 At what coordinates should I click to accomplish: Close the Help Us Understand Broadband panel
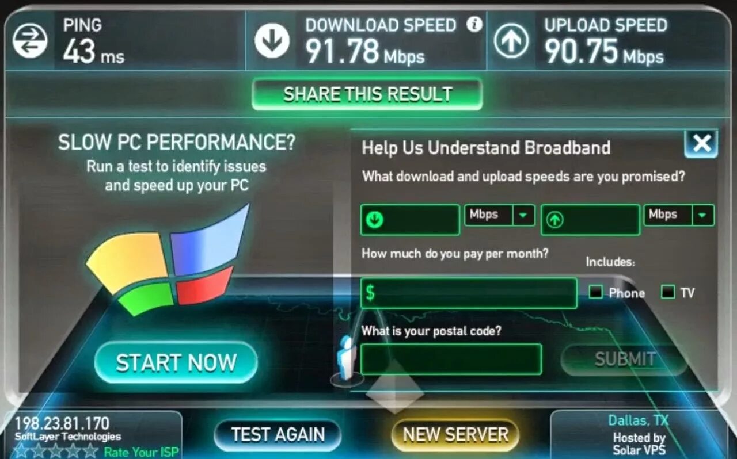701,143
